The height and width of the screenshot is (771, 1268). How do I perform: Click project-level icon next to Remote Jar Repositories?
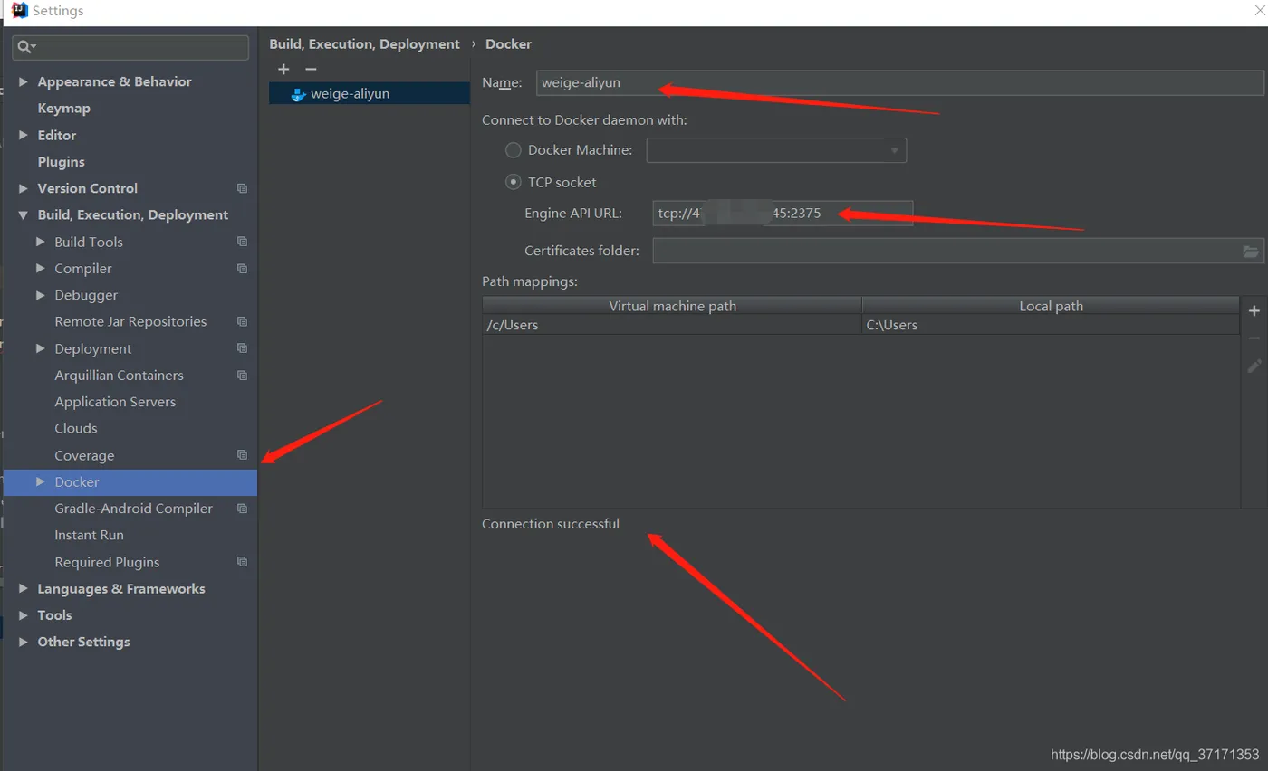pyautogui.click(x=242, y=321)
